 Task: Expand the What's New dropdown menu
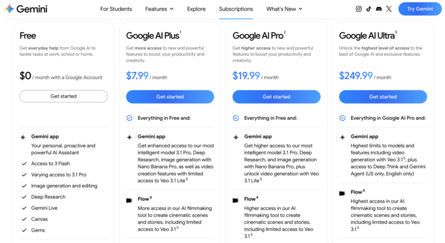point(284,9)
